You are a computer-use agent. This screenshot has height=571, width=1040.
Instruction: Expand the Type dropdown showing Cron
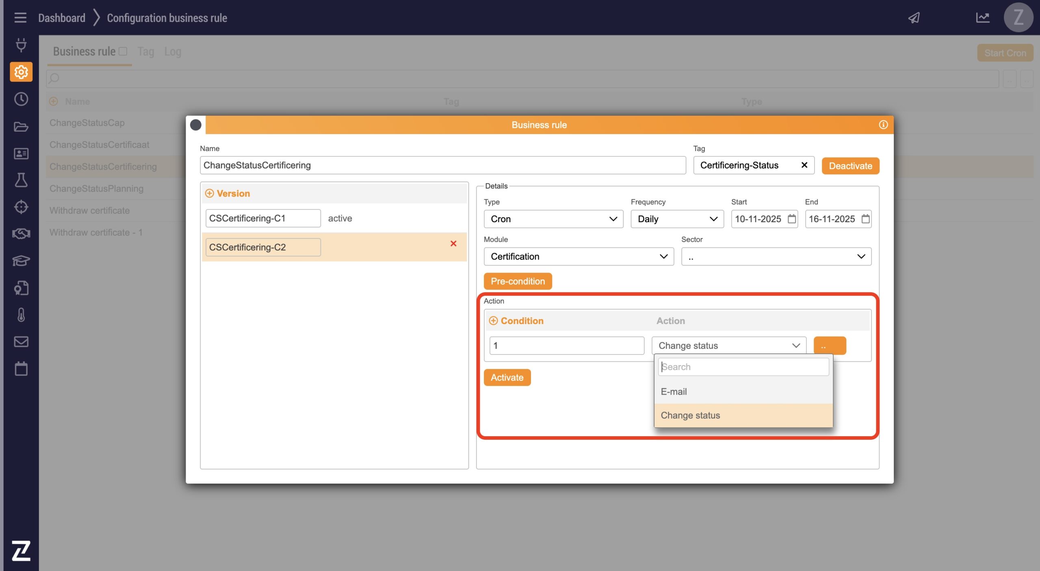click(x=553, y=219)
